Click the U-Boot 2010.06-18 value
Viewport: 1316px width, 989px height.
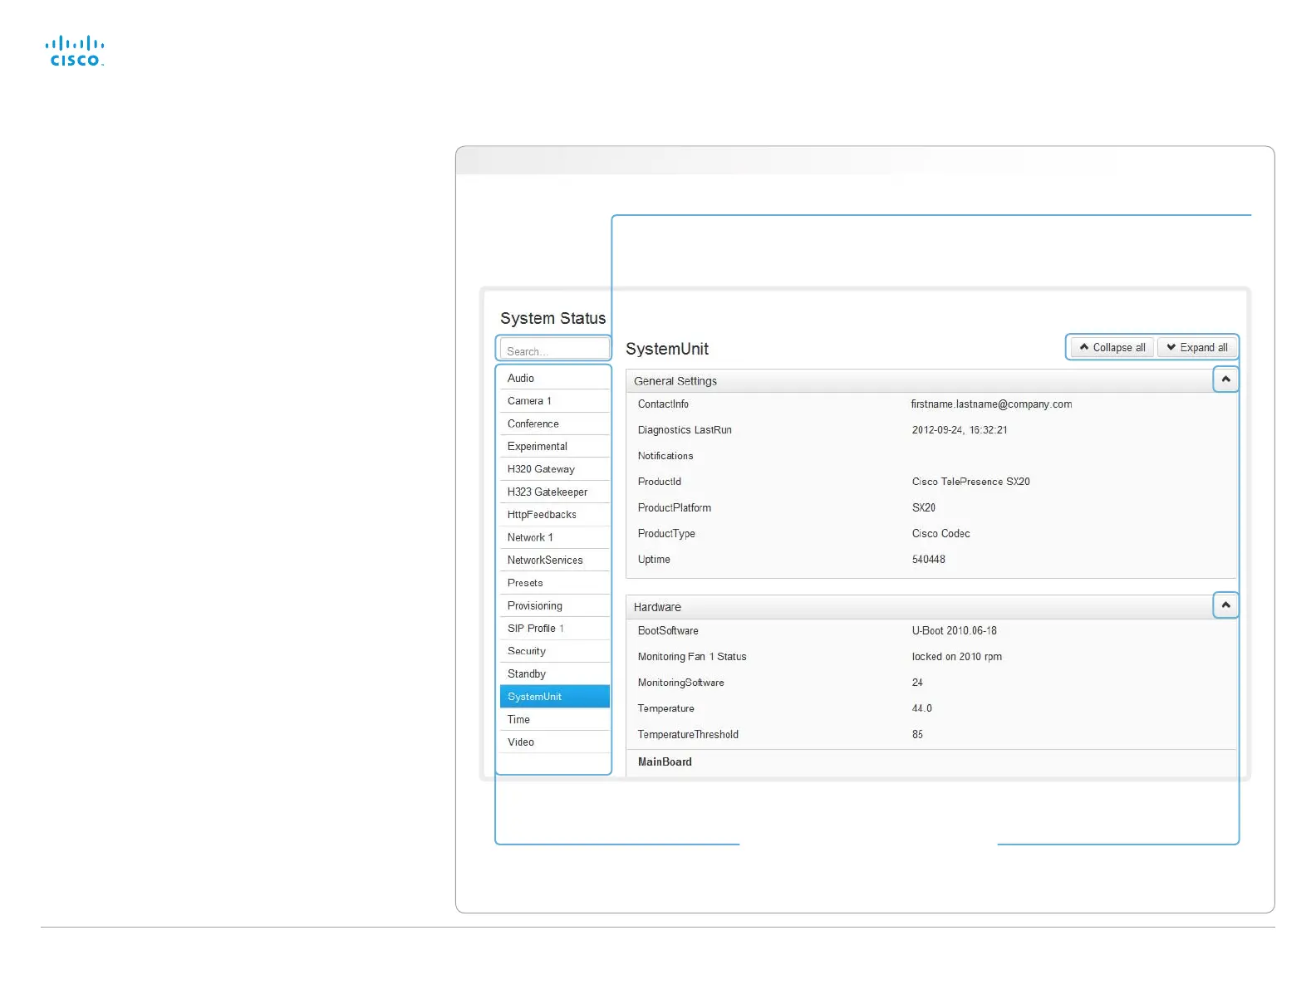pyautogui.click(x=954, y=631)
